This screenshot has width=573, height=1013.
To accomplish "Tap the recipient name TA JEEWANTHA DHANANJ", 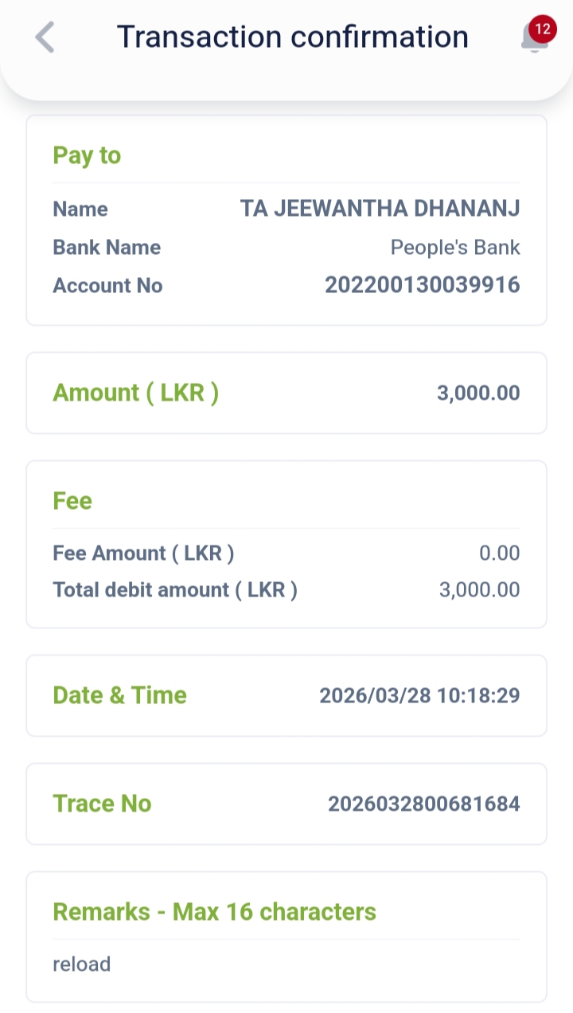I will (380, 209).
